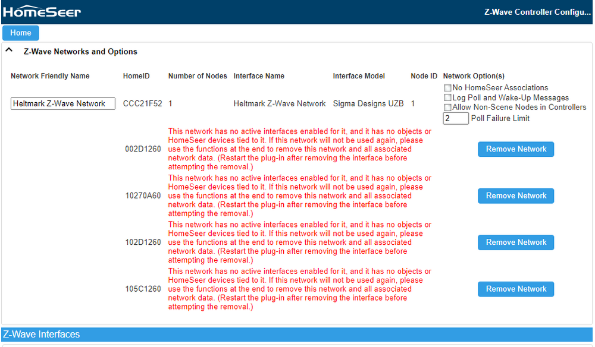This screenshot has height=347, width=595.
Task: Check Allow Non-Scene Nodes in Controllers
Action: click(448, 108)
